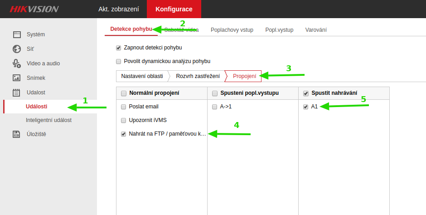The width and height of the screenshot is (426, 215).
Task: Go to the Nastavení oblasti step
Action: pyautogui.click(x=142, y=76)
